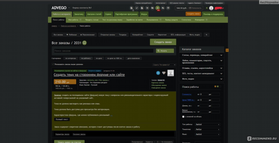Image resolution: width=279 pixels, height=143 pixels.
Task: Click the RSS feed icon after Фото, видео filter
Action: coord(206,35)
